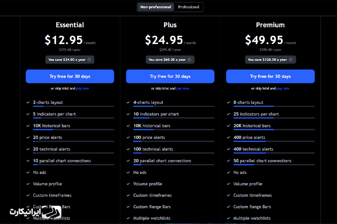Click pay now link under Plus
Image resolution: width=337 pixels, height=224 pixels.
click(x=183, y=88)
